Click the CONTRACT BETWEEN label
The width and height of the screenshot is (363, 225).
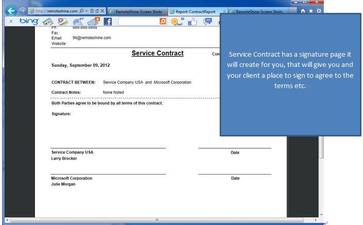coord(73,82)
